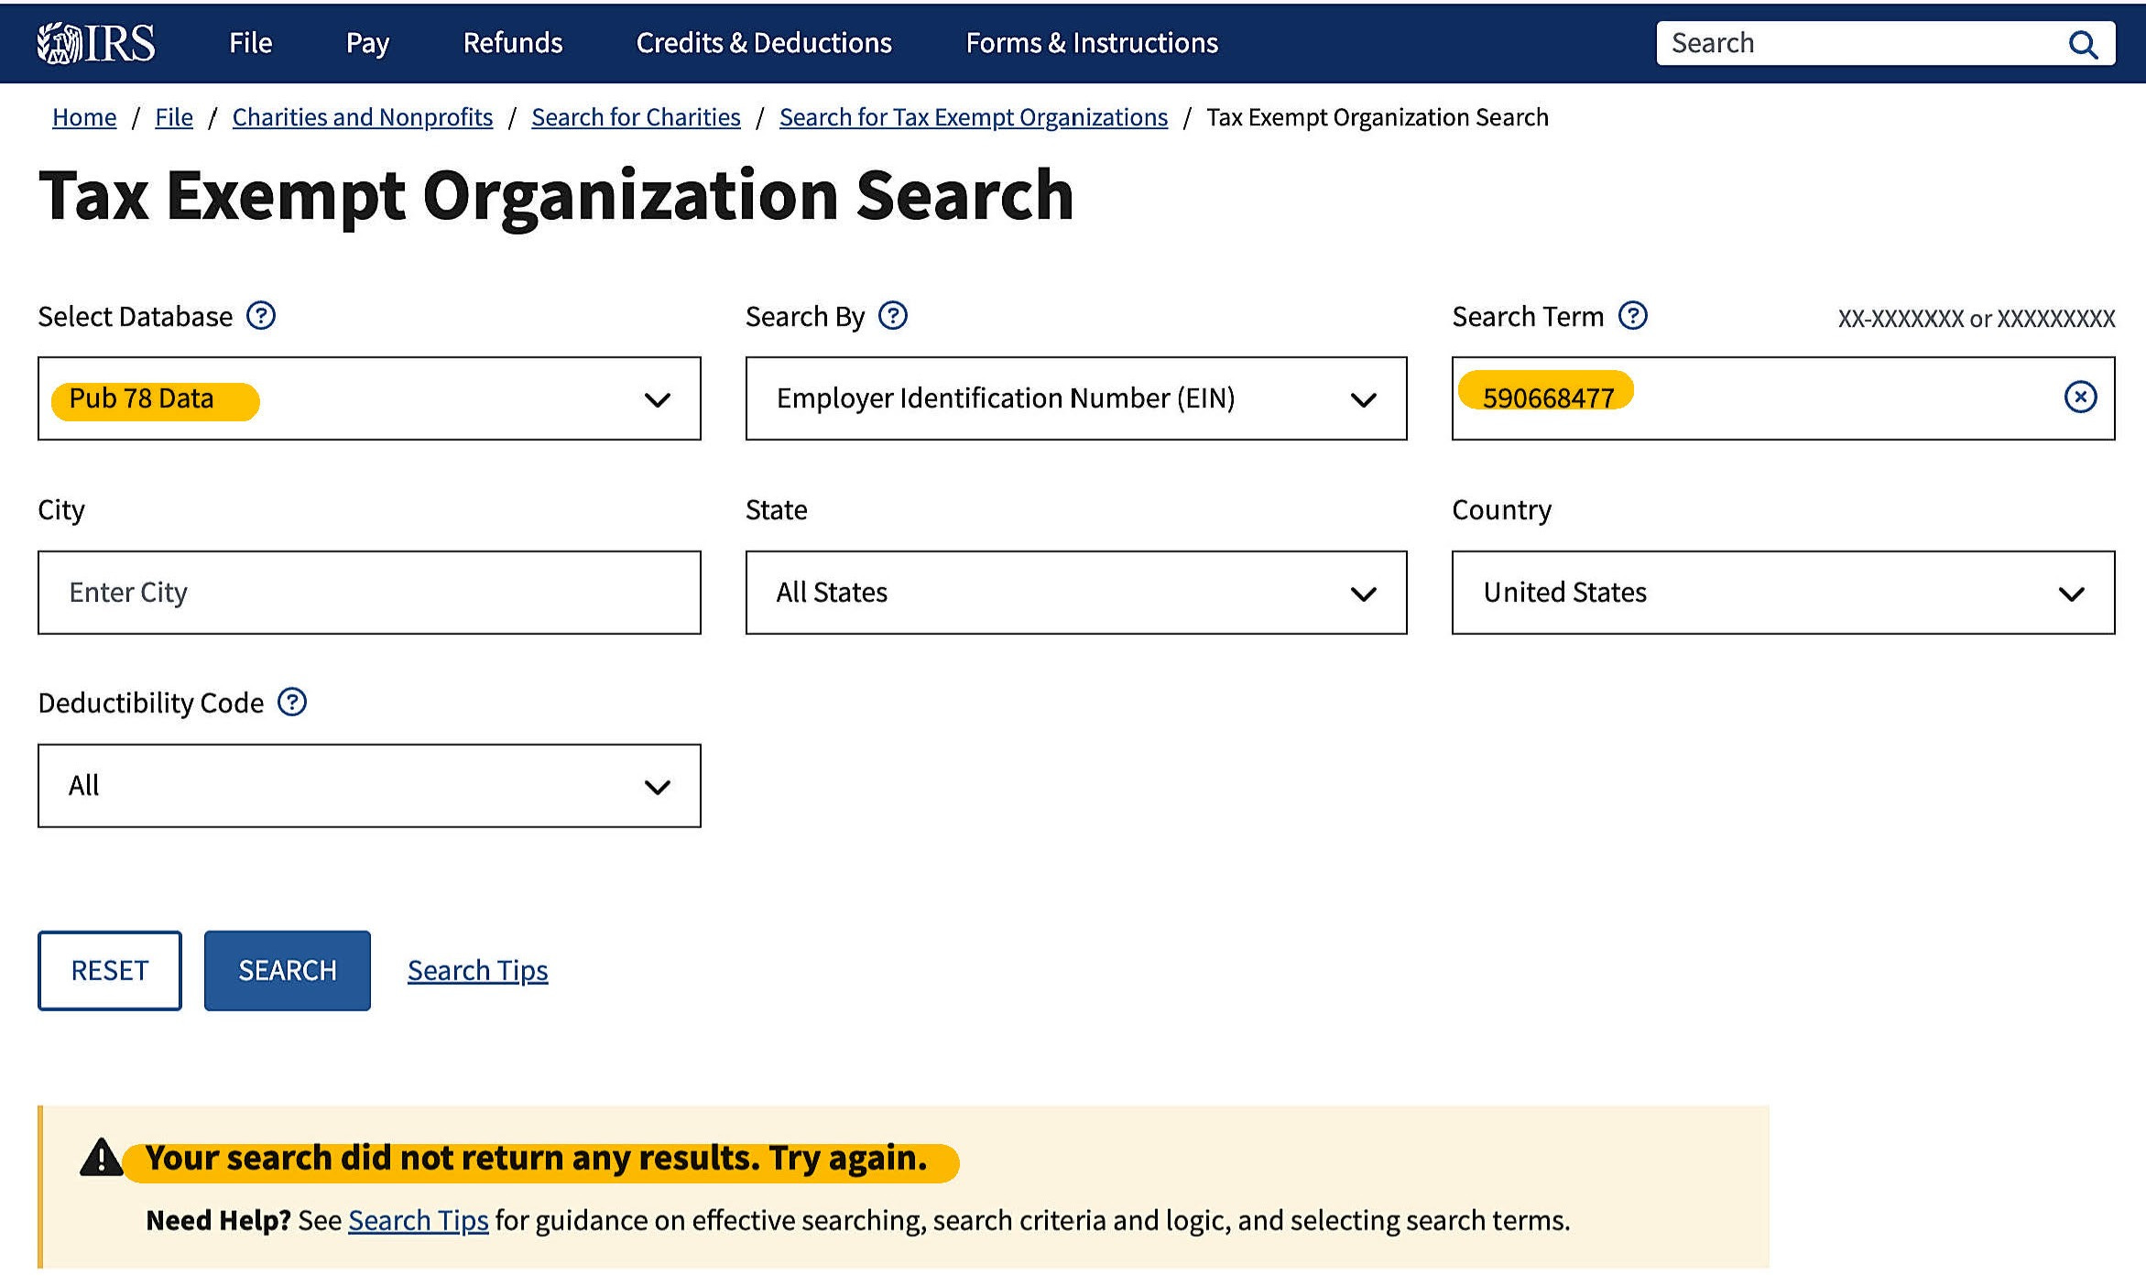Viewport: 2146px width, 1286px height.
Task: Click the RESET button
Action: [x=110, y=971]
